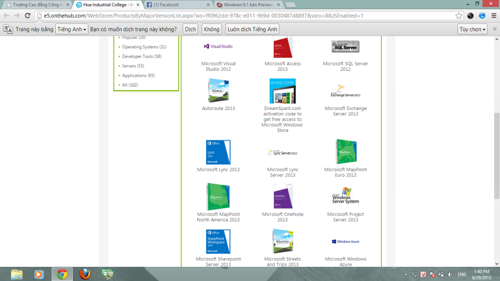
Task: Select Windows Azure logo
Action: (345, 241)
